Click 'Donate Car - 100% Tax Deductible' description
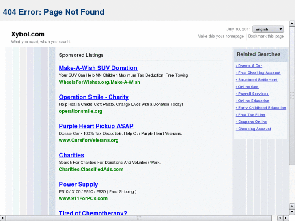This screenshot has height=221, width=295. tap(121, 133)
